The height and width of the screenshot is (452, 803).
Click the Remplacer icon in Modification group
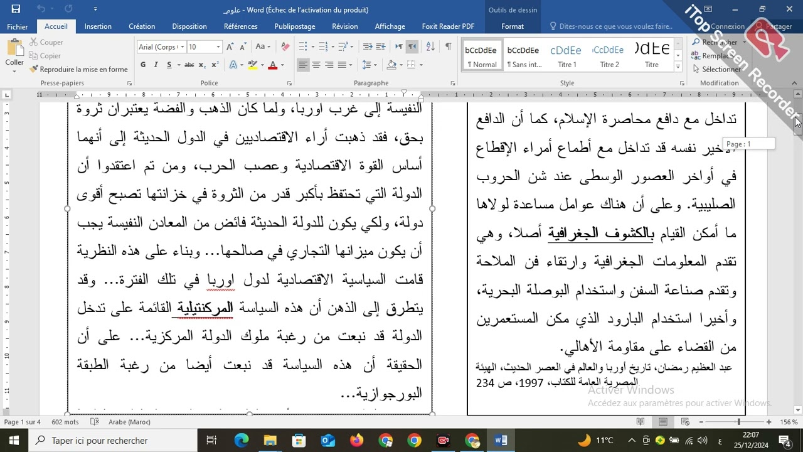click(696, 56)
